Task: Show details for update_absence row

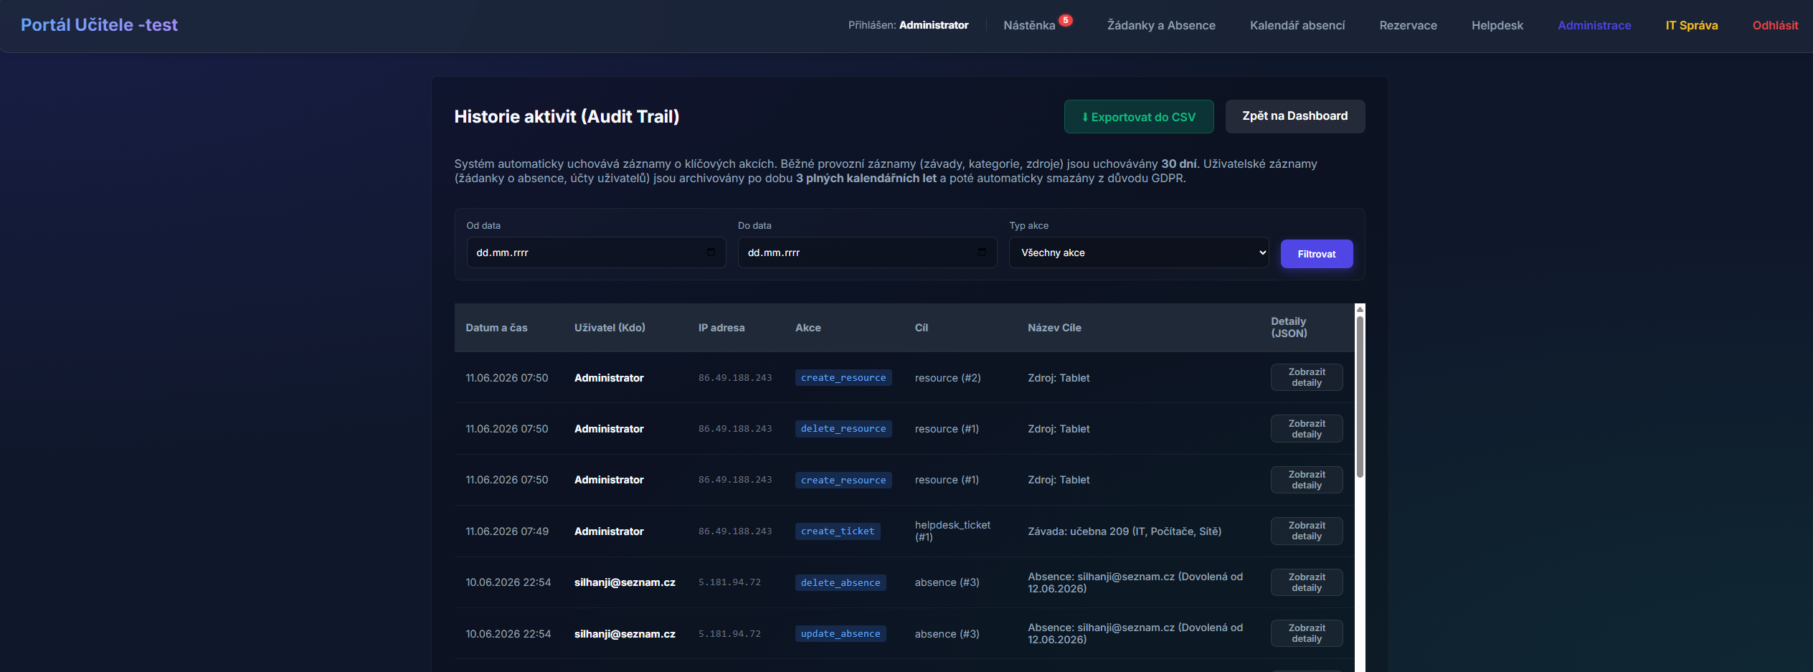Action: (1307, 633)
